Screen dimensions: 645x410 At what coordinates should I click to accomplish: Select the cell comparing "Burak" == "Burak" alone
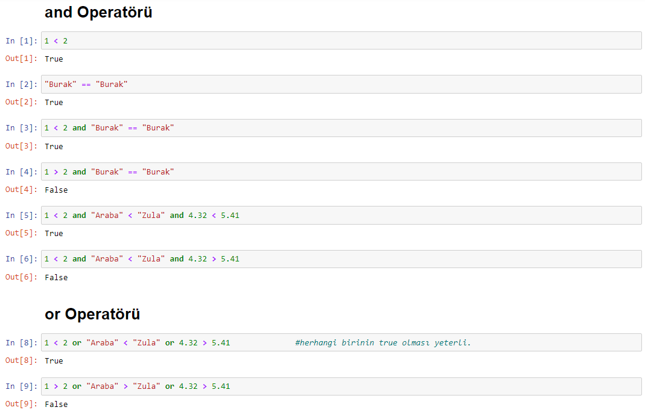pyautogui.click(x=342, y=85)
